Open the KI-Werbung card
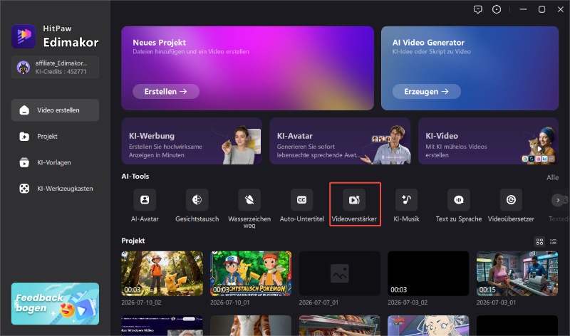The image size is (570, 336). coord(192,141)
